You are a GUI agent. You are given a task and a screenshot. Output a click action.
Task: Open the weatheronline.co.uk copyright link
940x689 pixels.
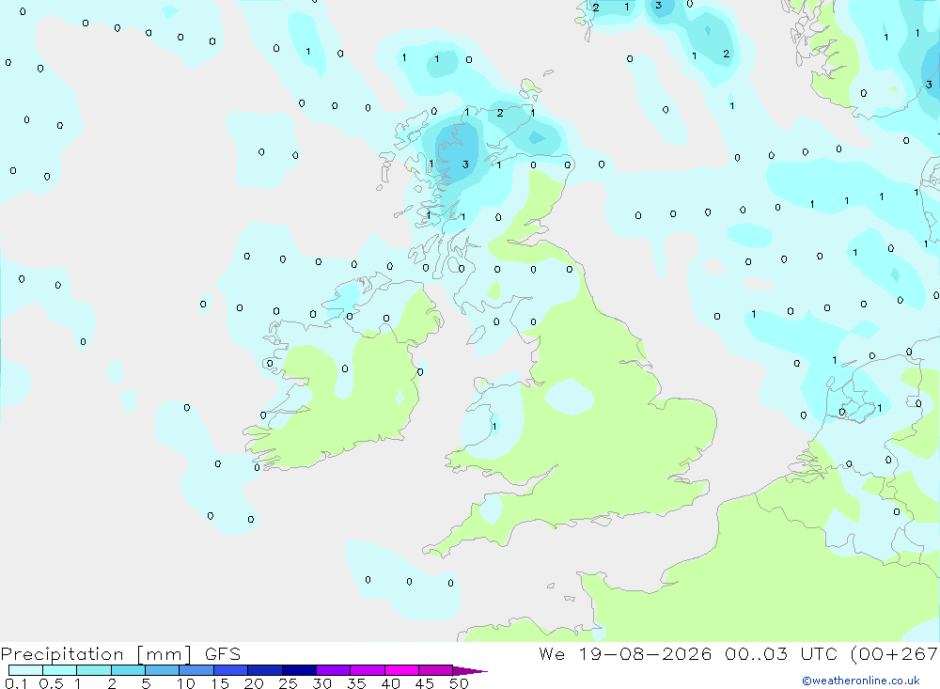coord(861,681)
